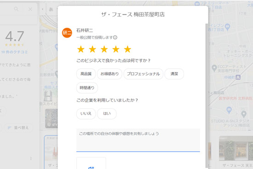Image resolution: width=253 pixels, height=169 pixels.
Task: Toggle the 清潔 chip
Action: [174, 74]
